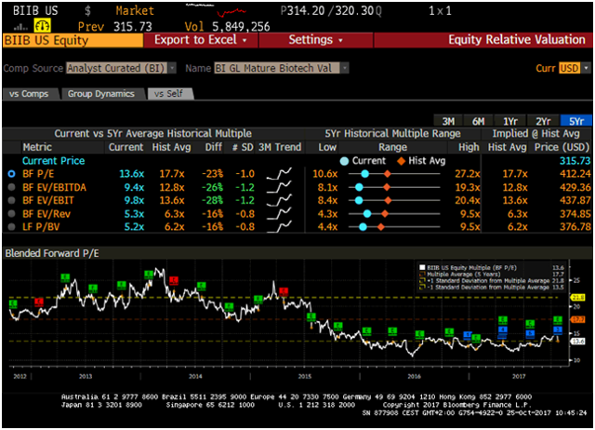This screenshot has width=595, height=430.
Task: Click the Multiple Average (5 Years) legend entry
Action: tap(463, 274)
